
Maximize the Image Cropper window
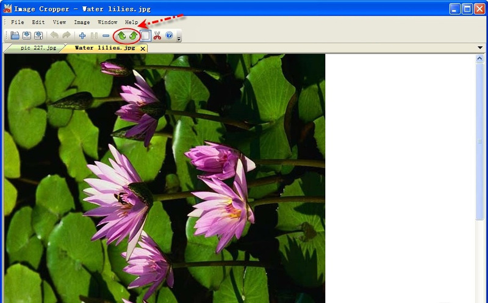tap(467, 9)
